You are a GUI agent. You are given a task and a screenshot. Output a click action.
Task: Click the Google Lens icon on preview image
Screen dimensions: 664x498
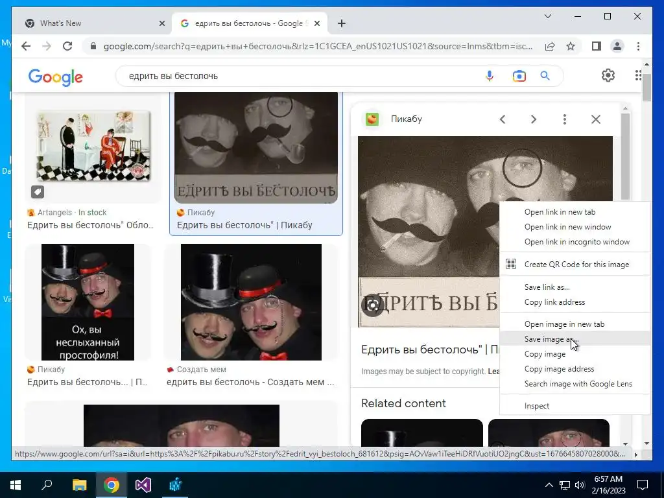coord(373,305)
